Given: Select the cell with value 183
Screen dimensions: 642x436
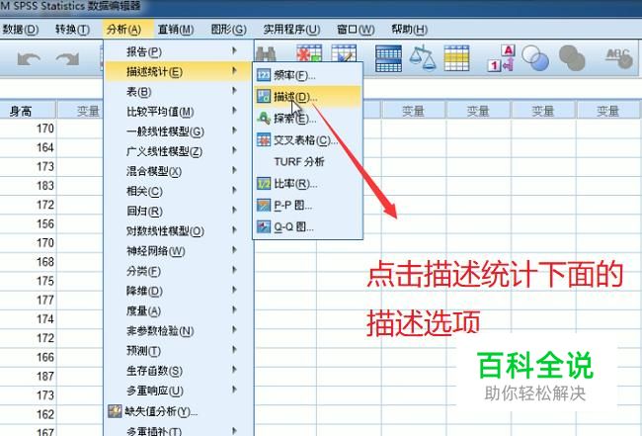Looking at the screenshot, I should pos(28,186).
